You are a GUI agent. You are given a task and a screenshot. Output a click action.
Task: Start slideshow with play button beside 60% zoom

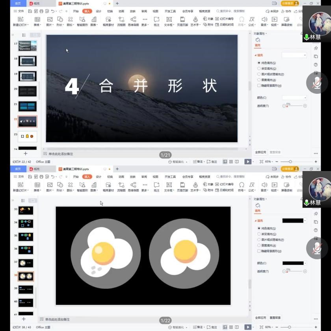pyautogui.click(x=247, y=327)
